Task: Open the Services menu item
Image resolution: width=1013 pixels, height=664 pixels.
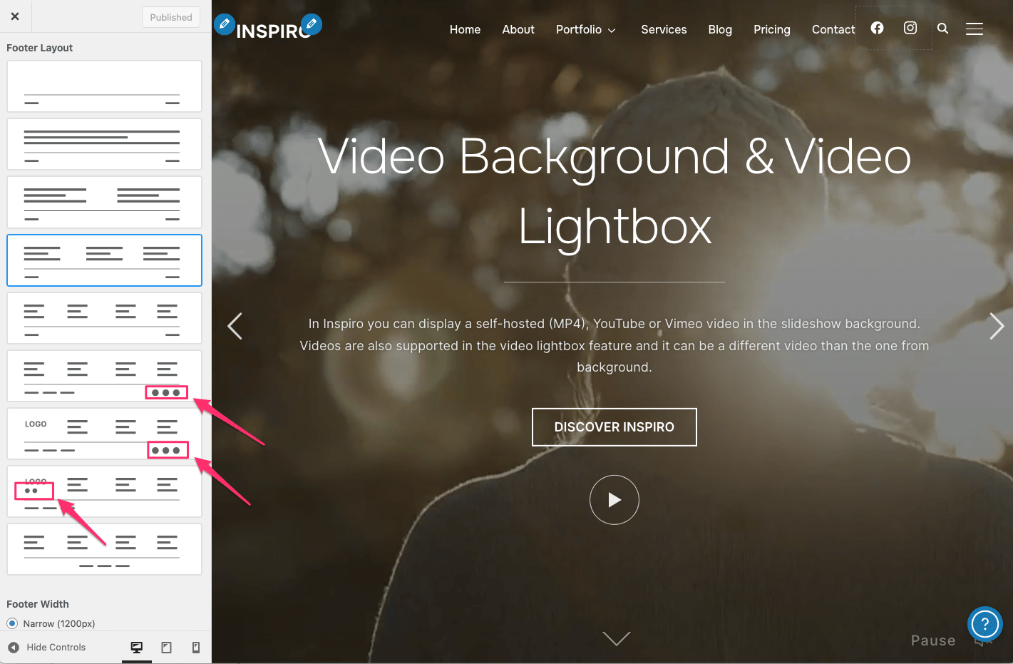Action: click(663, 29)
